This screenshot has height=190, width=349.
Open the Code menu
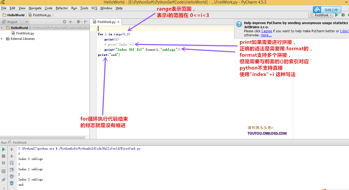pyautogui.click(x=49, y=8)
